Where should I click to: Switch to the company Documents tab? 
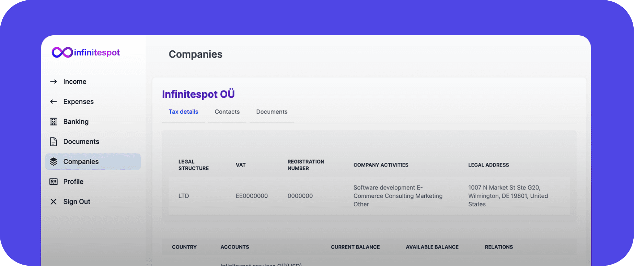[272, 112]
